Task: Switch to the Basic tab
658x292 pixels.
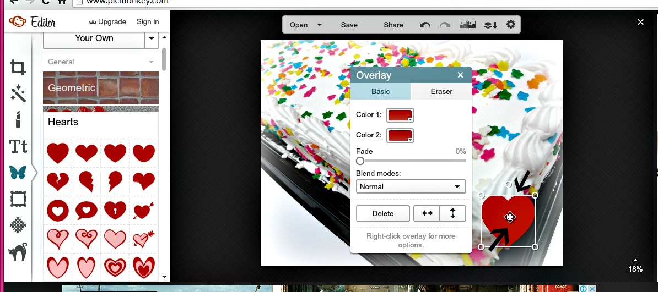Action: (x=381, y=91)
